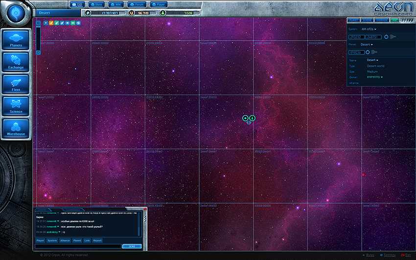416x260 pixels.
Task: Click the green flask resource icon
Action: pyautogui.click(x=163, y=13)
